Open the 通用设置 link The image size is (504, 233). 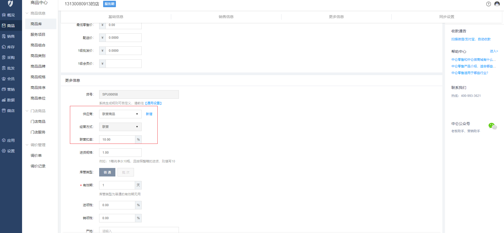[153, 103]
